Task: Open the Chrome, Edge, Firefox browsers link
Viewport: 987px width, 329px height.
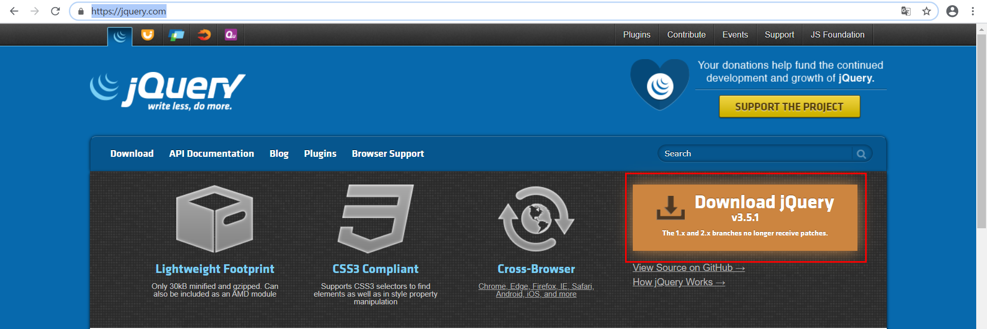Action: [x=536, y=290]
